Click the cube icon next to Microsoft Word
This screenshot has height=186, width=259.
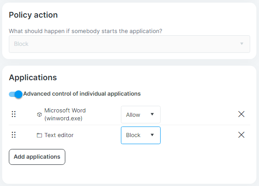point(39,114)
